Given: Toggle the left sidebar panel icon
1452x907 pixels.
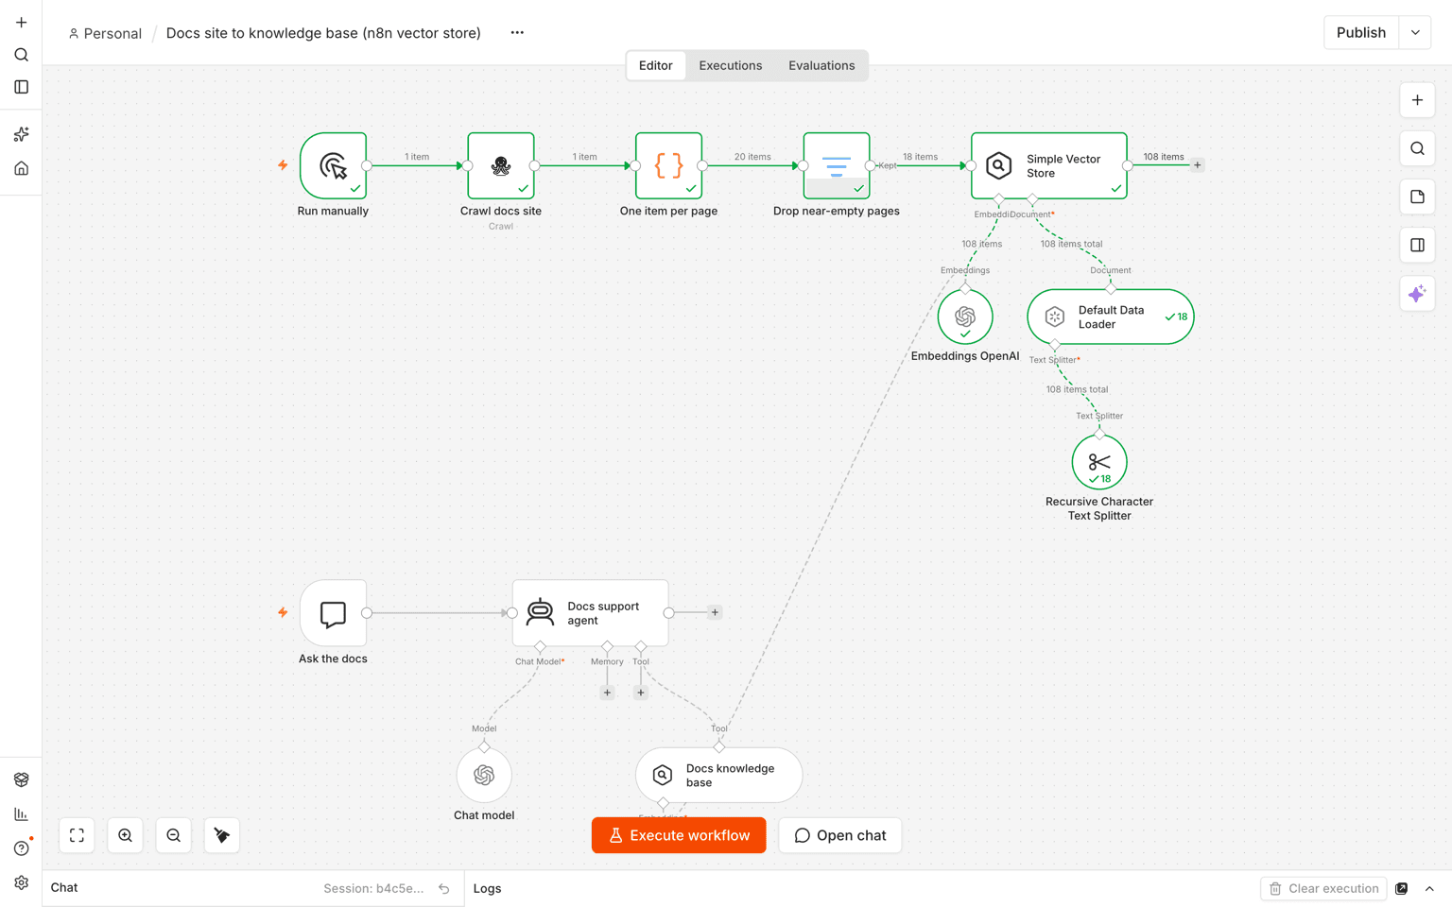Looking at the screenshot, I should point(21,87).
